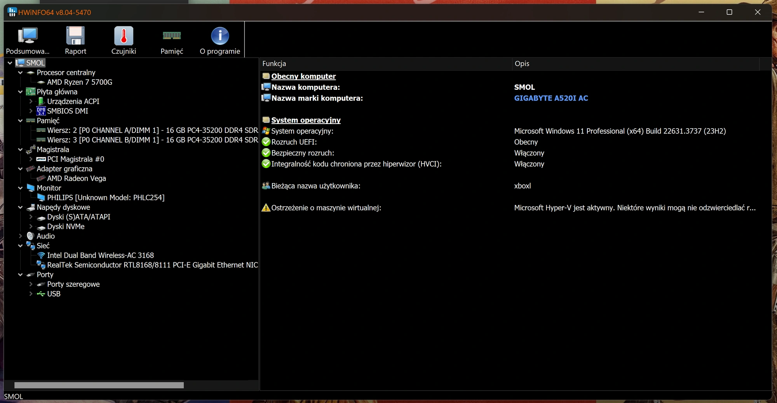Screen dimensions: 777x403
Task: Open Czujniki sensors thermometer icon
Action: tap(124, 36)
